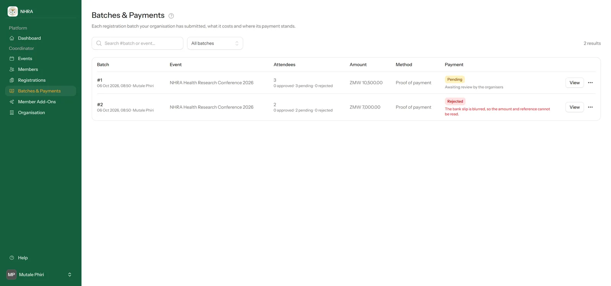Click the Coordinator section label
The image size is (611, 286).
coord(21,48)
